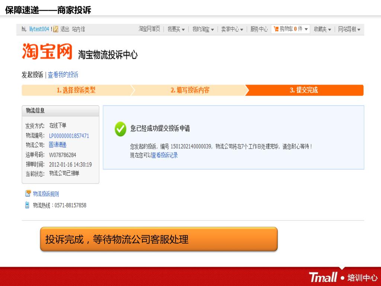The height and width of the screenshot is (286, 381).
Task: Click the Tmall logo in the footer
Action: (323, 277)
